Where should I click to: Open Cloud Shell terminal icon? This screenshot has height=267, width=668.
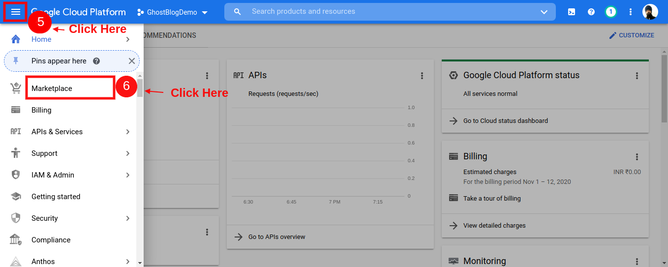[572, 12]
